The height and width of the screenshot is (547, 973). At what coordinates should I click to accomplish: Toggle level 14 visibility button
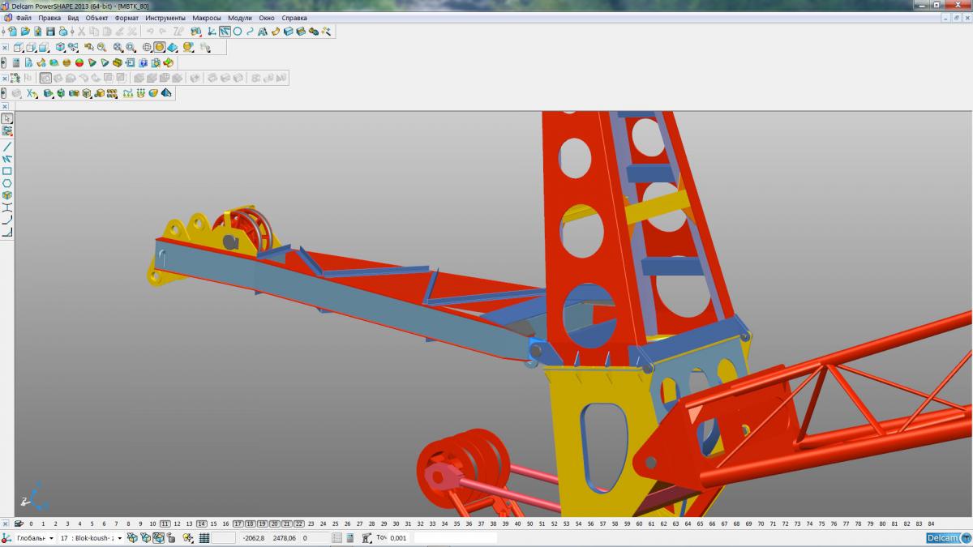click(x=202, y=523)
